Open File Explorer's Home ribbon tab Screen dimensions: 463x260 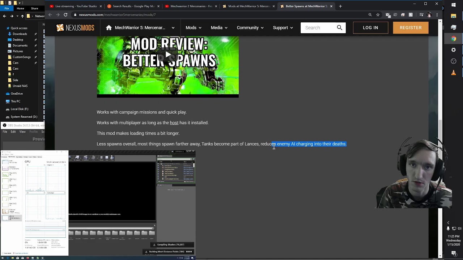(20, 8)
